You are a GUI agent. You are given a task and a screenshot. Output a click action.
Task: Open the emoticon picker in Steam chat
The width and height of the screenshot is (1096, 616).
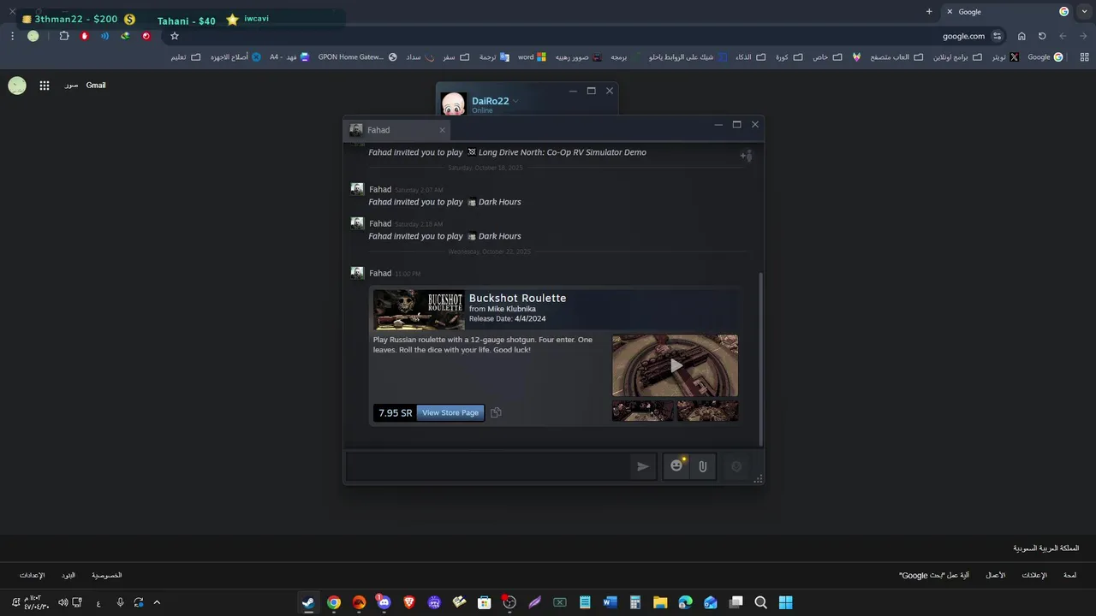(x=676, y=465)
